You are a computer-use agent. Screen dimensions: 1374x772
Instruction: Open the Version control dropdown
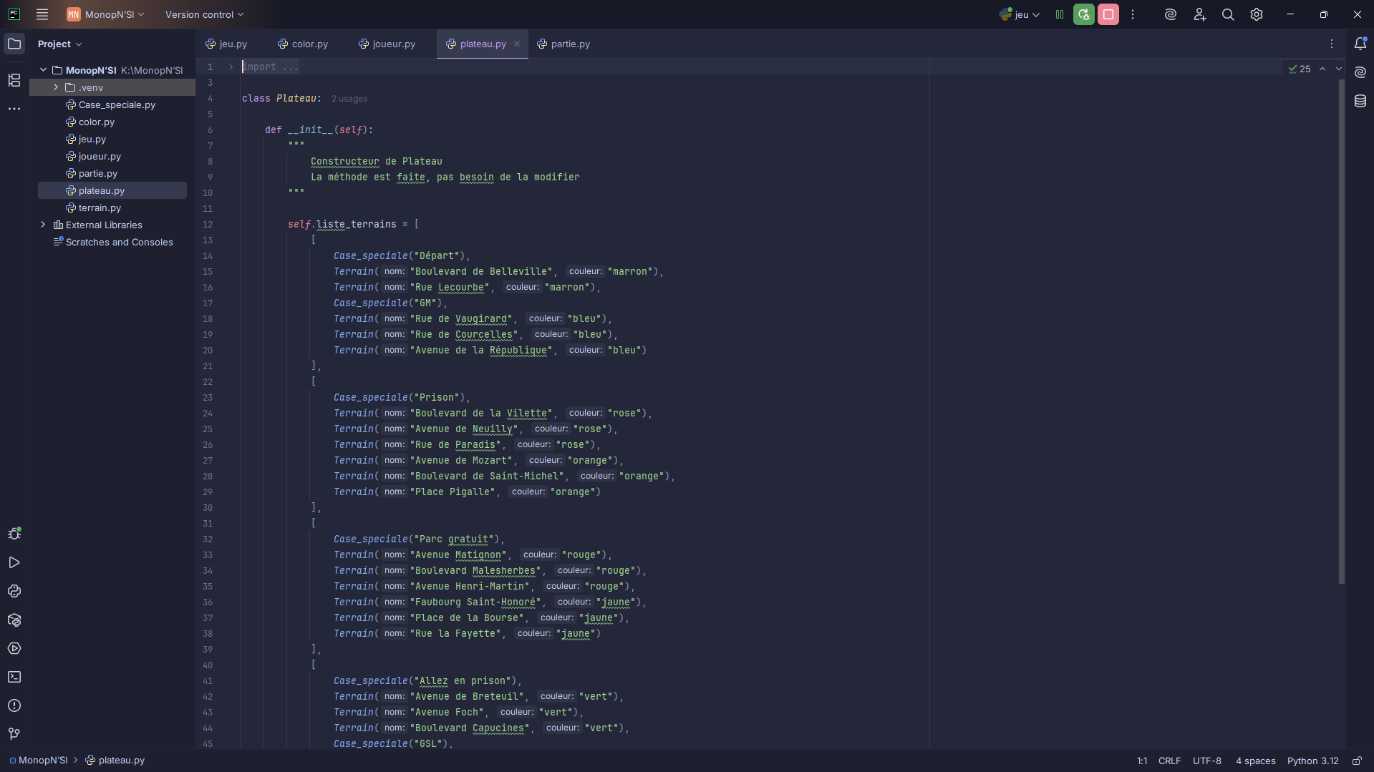coord(204,14)
